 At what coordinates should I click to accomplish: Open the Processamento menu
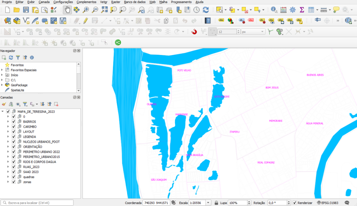tap(181, 2)
